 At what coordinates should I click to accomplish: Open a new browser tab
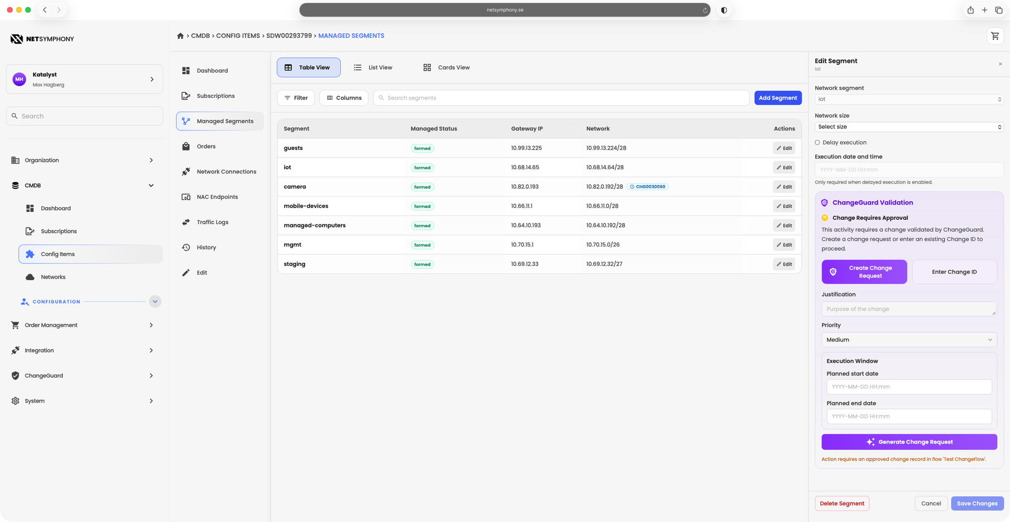tap(984, 10)
